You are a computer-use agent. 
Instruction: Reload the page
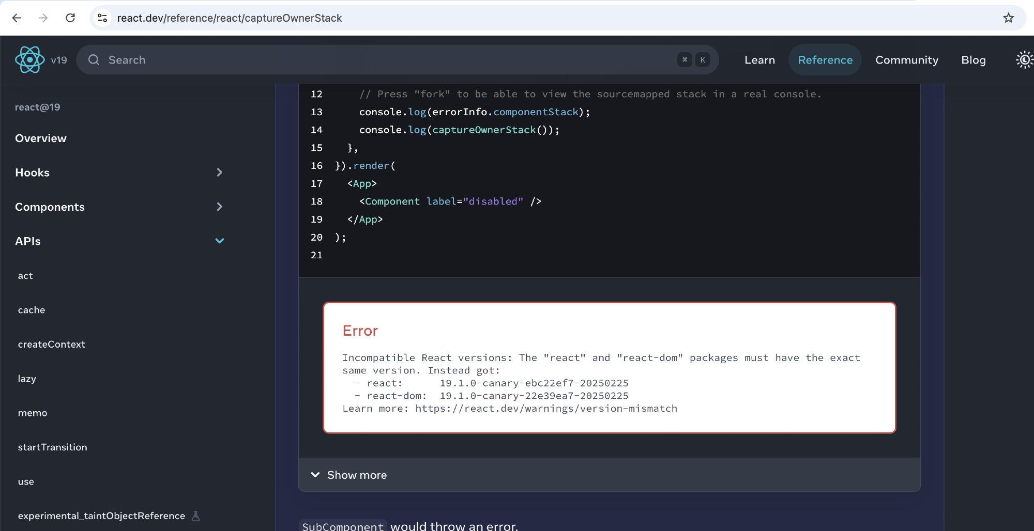pyautogui.click(x=70, y=18)
